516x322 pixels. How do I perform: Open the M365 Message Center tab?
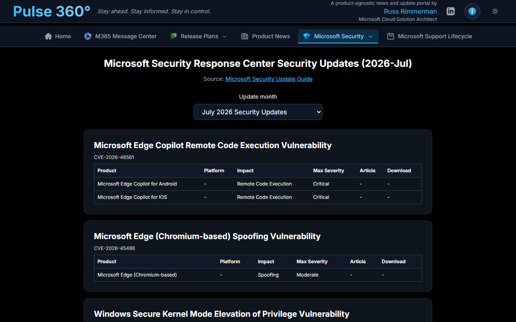[x=121, y=36]
